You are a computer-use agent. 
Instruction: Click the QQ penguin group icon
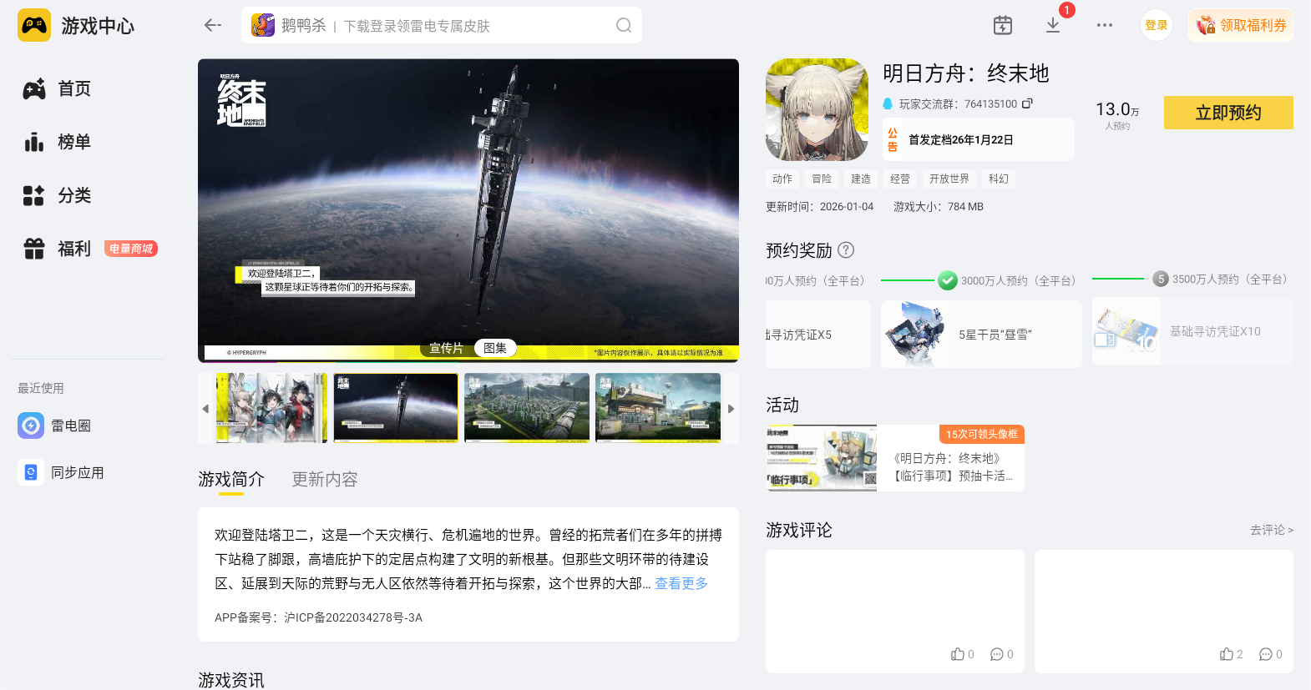coord(888,103)
